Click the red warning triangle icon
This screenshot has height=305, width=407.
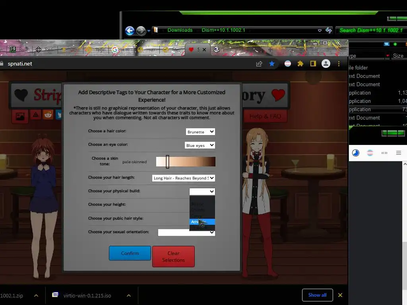pos(35,115)
